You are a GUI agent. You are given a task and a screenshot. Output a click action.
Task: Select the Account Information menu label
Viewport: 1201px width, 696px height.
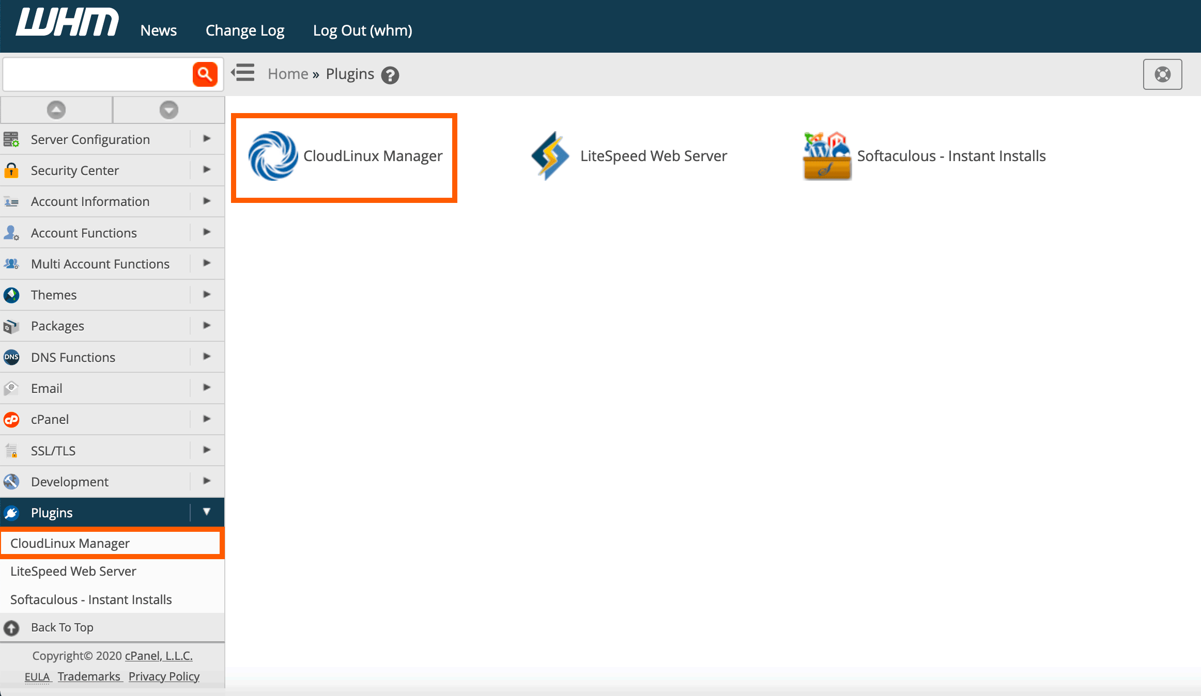click(x=90, y=201)
